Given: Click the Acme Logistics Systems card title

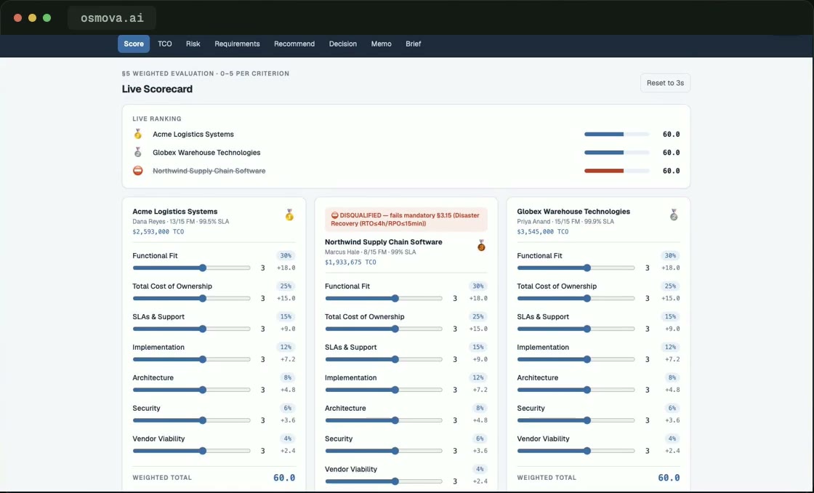Looking at the screenshot, I should (x=175, y=212).
